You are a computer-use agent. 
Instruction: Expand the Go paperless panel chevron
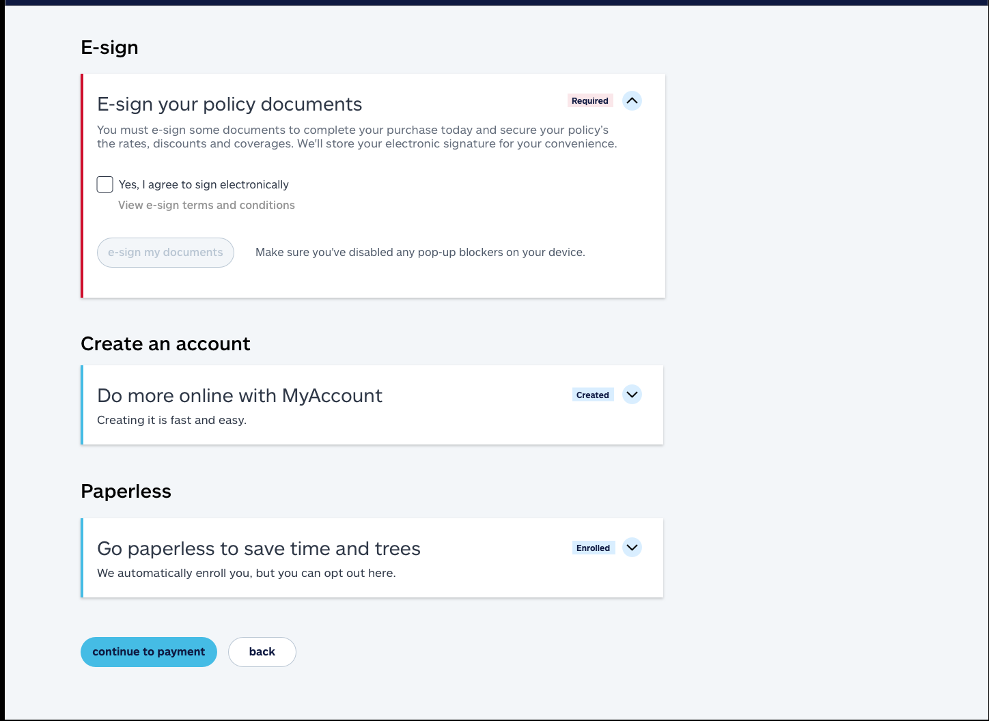click(632, 548)
